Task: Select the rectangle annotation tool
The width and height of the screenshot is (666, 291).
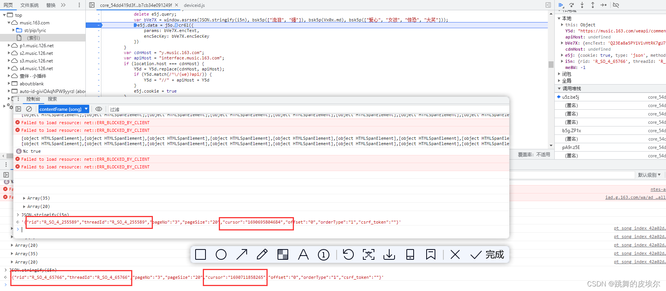Action: pyautogui.click(x=201, y=254)
